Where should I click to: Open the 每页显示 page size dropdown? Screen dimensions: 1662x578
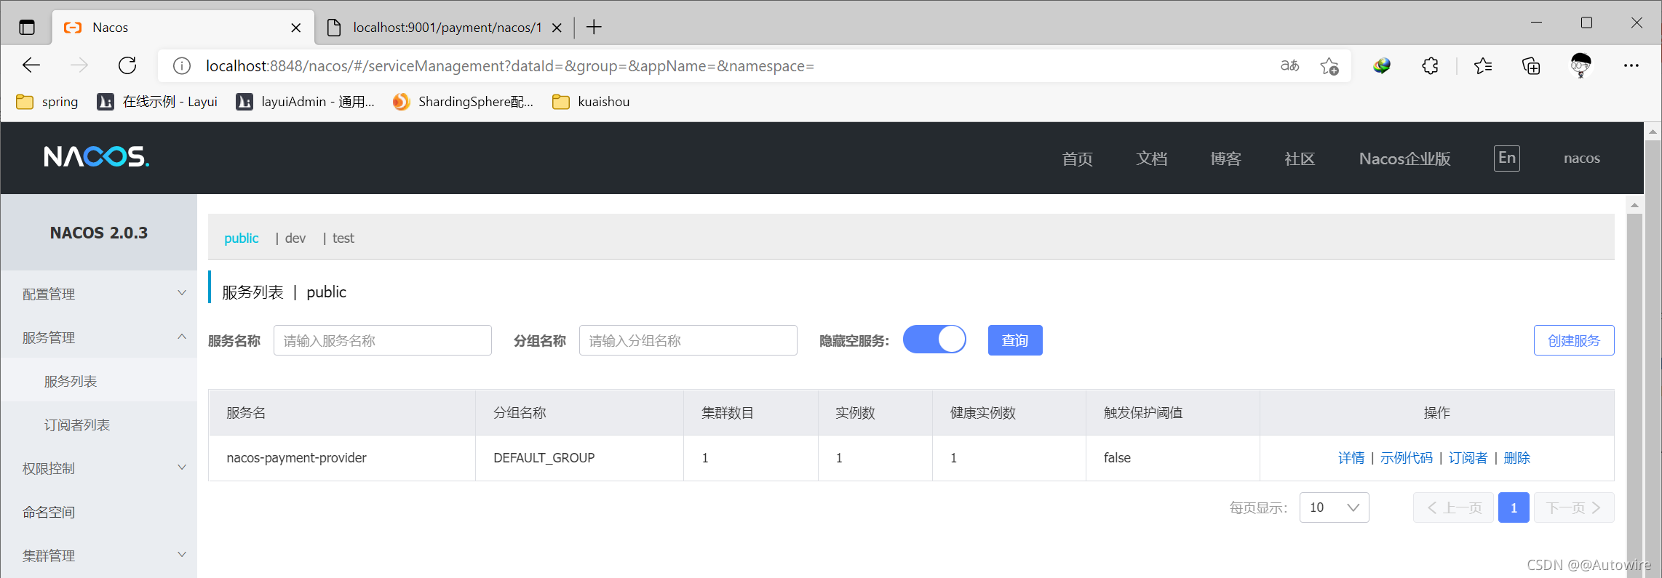(x=1334, y=507)
